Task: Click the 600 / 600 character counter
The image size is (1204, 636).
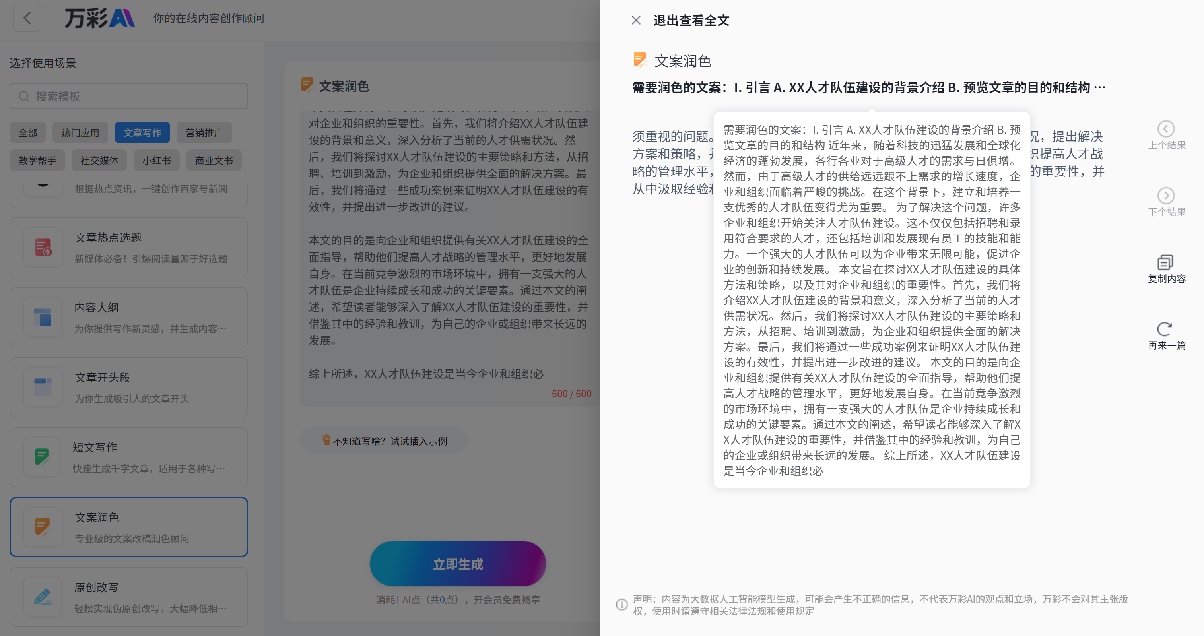Action: 571,394
